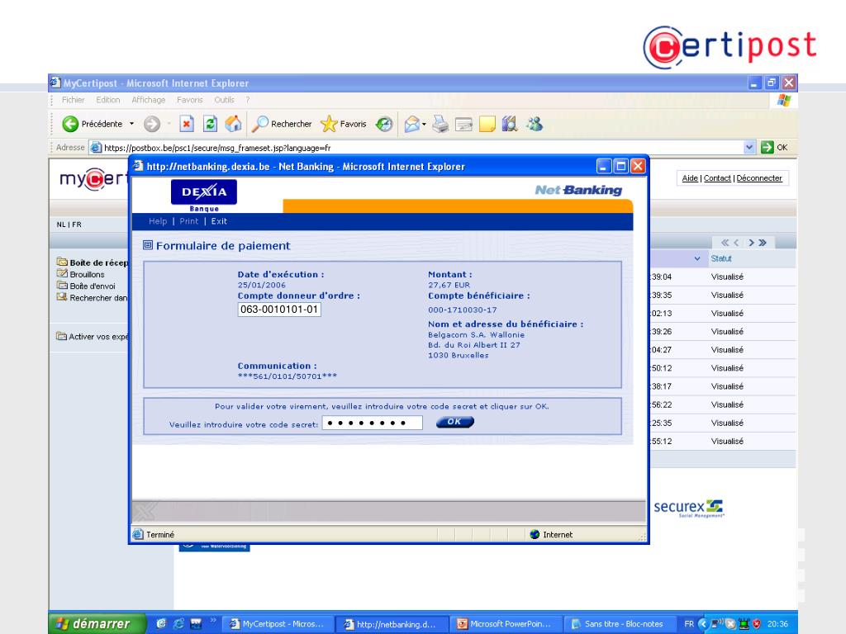Go to the Home page icon
846x634 pixels.
point(234,124)
